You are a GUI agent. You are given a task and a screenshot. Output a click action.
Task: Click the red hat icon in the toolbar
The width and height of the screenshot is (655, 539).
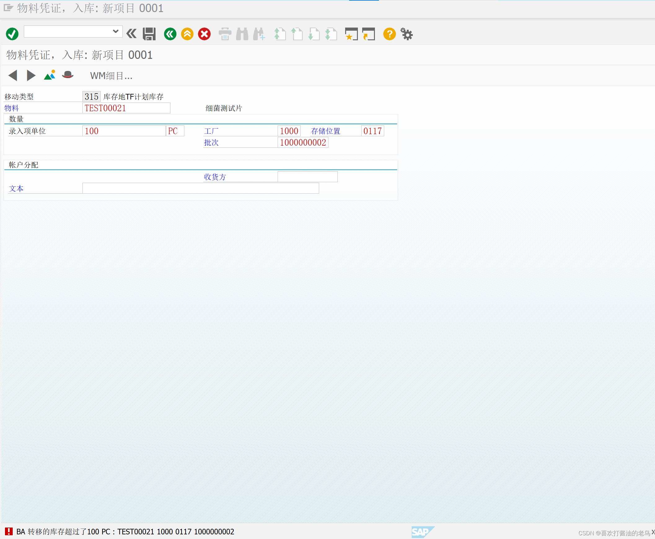(x=68, y=75)
